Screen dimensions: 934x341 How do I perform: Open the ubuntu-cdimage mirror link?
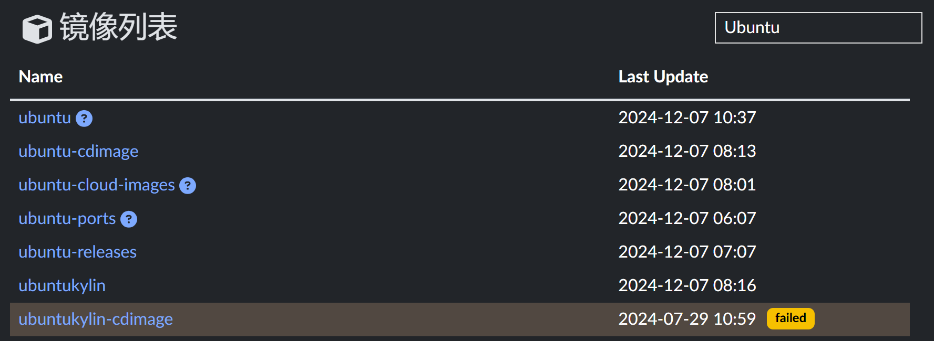pyautogui.click(x=78, y=152)
